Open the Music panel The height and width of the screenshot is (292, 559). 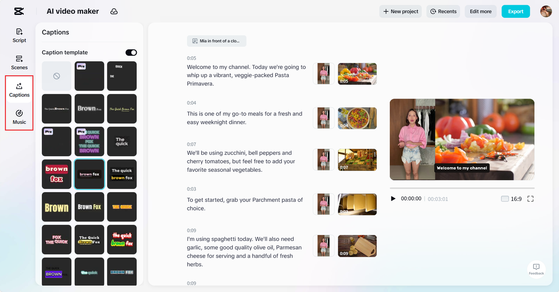[x=19, y=117]
